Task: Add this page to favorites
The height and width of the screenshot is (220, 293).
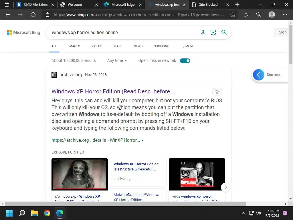Action: point(232,15)
